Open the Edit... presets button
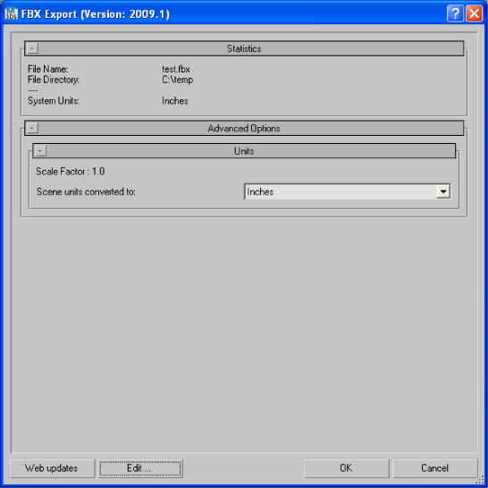 [x=140, y=468]
